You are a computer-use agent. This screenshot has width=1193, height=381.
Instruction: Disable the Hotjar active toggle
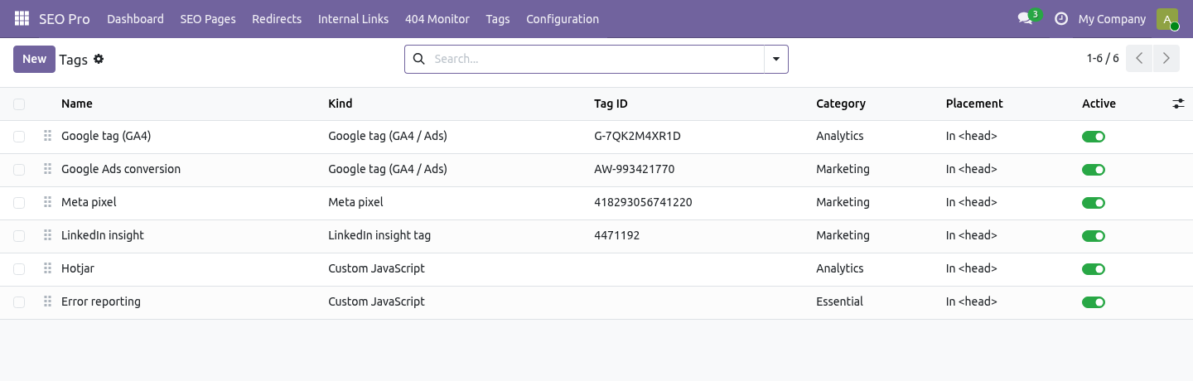[x=1094, y=269]
